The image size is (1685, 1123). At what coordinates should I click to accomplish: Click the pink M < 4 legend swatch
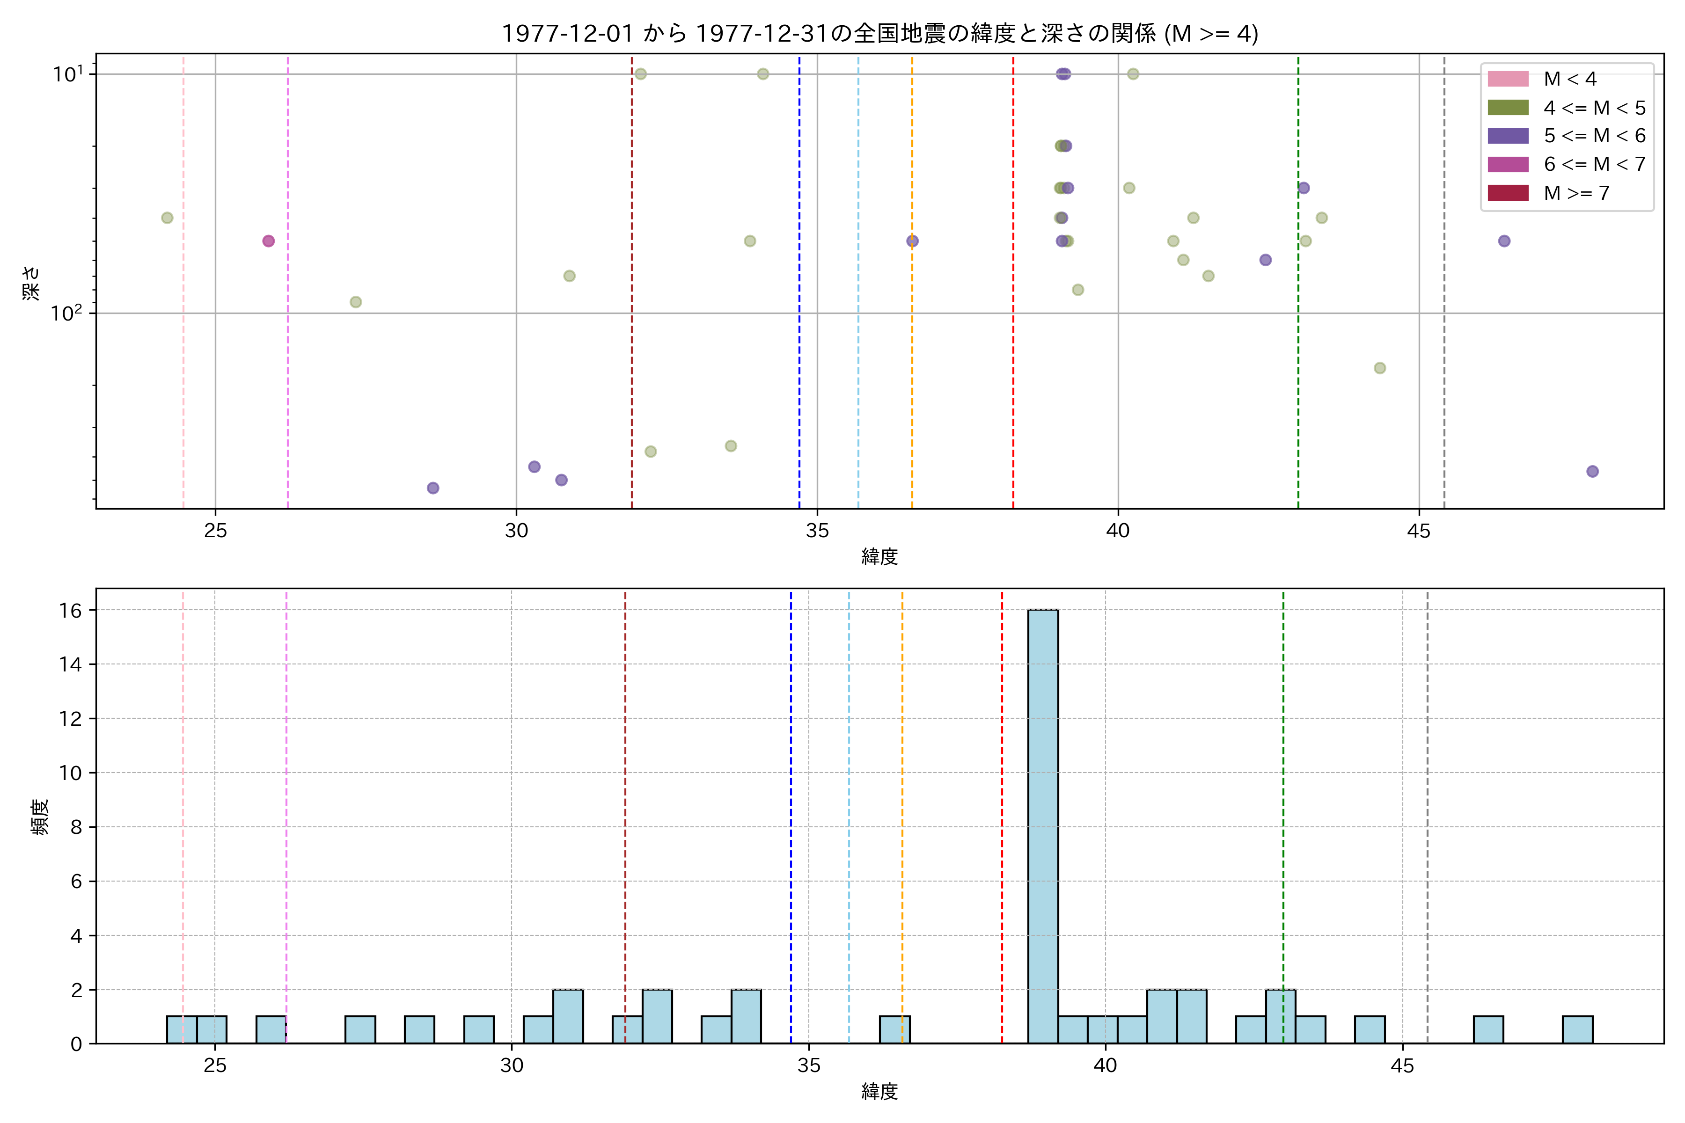(x=1507, y=79)
